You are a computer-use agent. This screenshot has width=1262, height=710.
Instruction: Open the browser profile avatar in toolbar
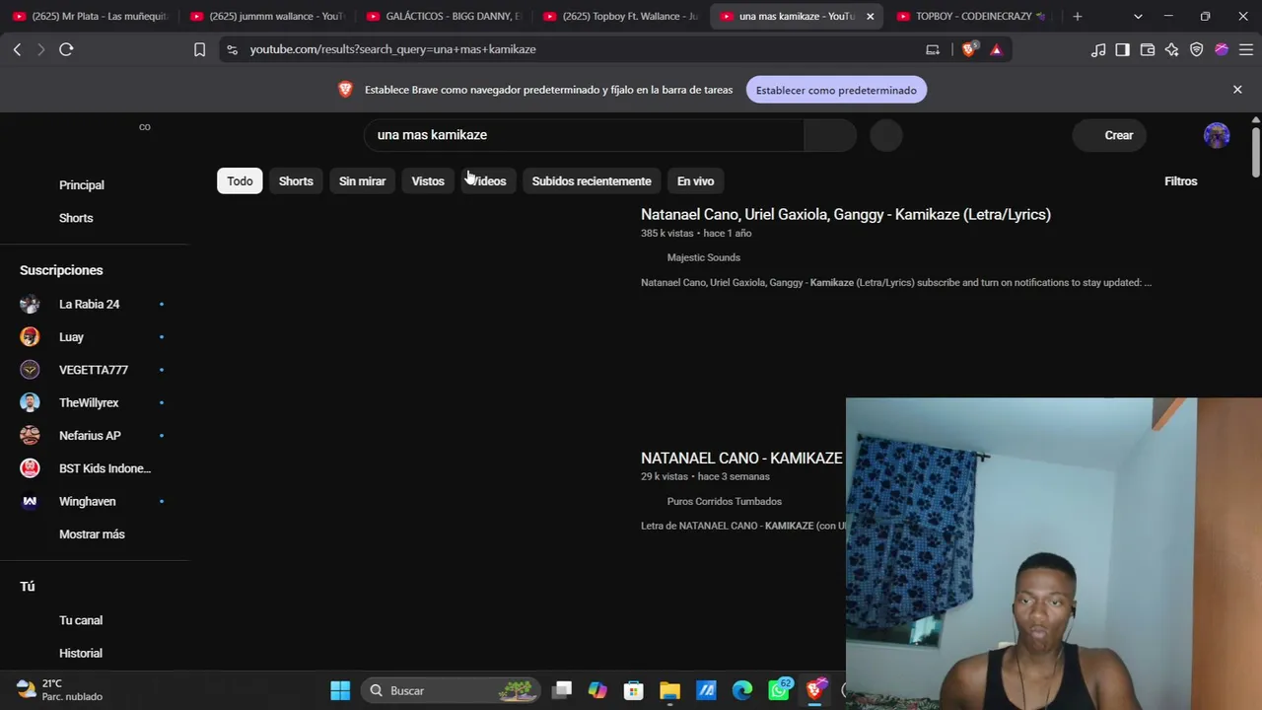coord(1222,49)
